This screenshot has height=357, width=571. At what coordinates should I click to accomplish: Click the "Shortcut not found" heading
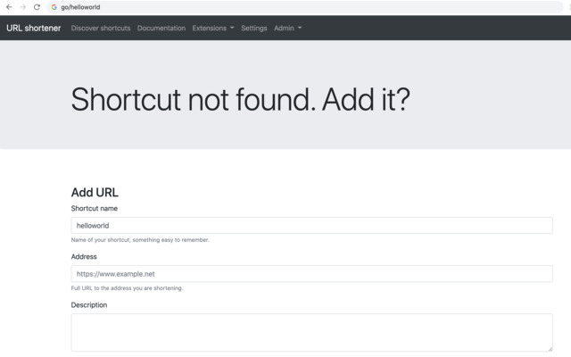click(x=240, y=99)
